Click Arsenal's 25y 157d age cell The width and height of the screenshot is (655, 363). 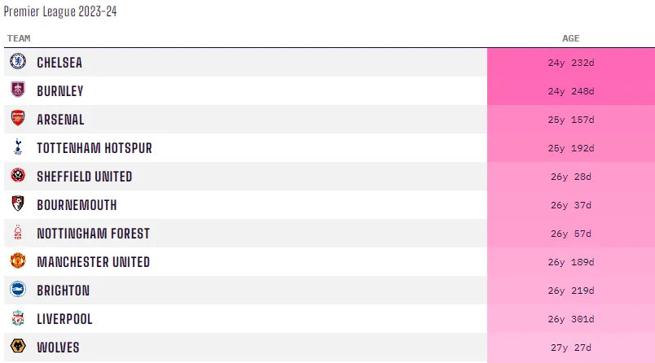click(x=570, y=120)
